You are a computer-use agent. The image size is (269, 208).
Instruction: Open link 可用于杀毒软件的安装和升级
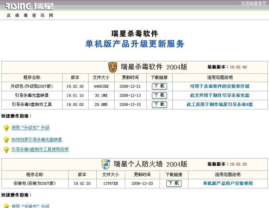coord(220,86)
